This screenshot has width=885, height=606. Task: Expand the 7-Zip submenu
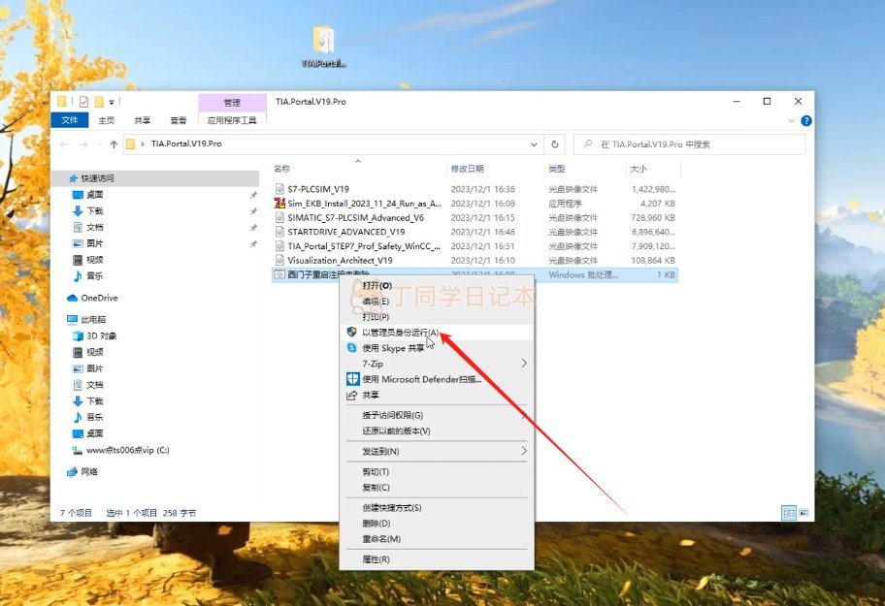tap(437, 364)
